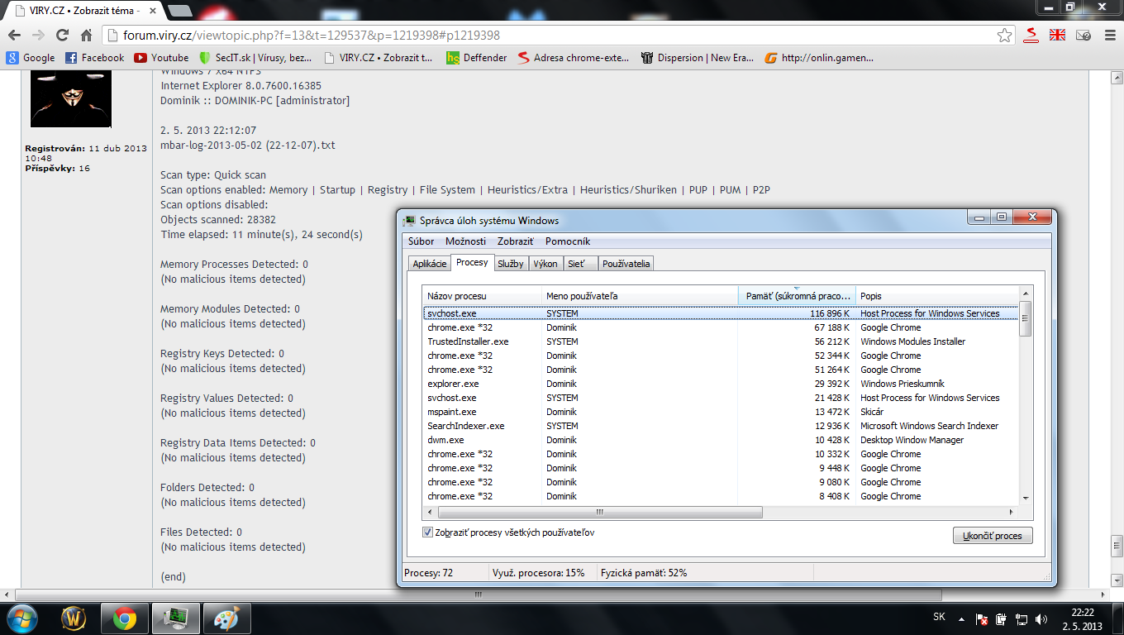The height and width of the screenshot is (635, 1124).
Task: Select the TrustedInstaller.exe process row
Action: click(x=468, y=341)
